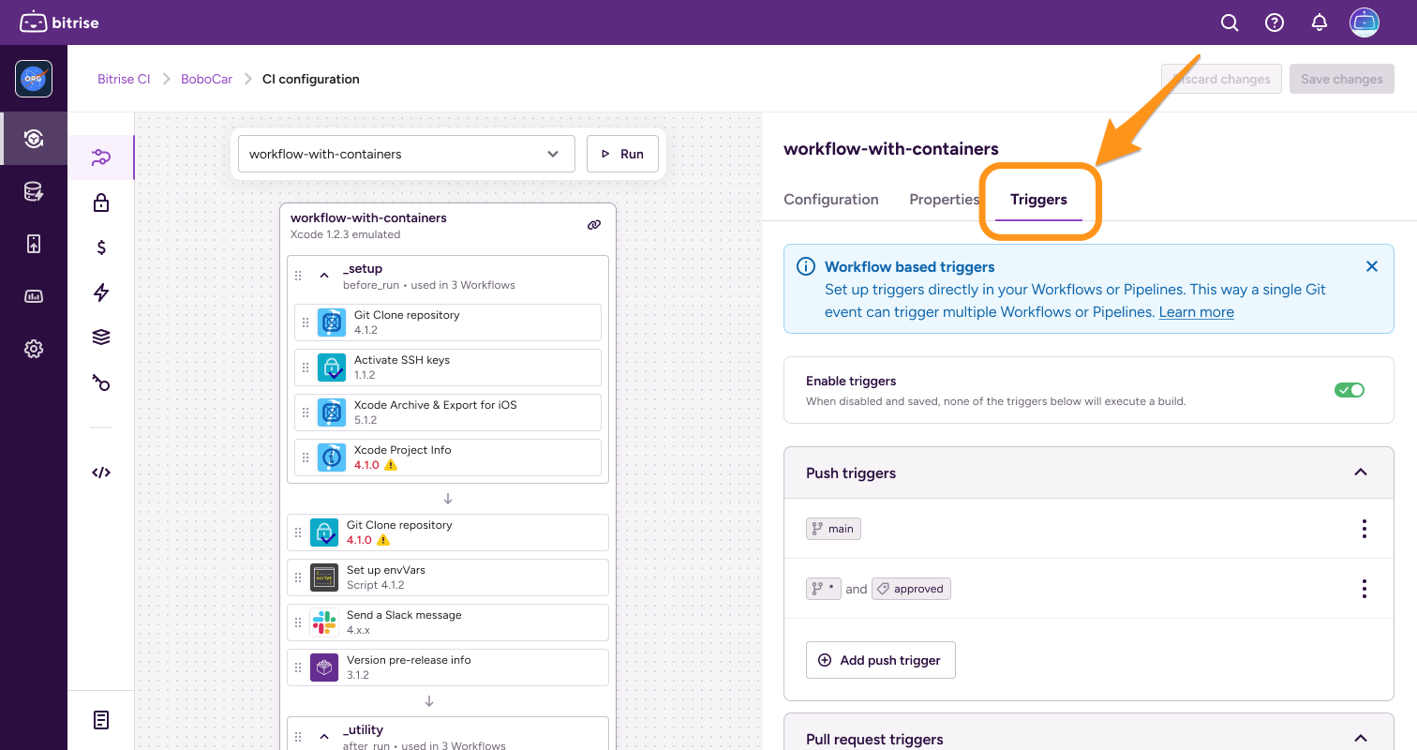Select the Workflows icon in config nav
This screenshot has width=1417, height=750.
tap(101, 157)
